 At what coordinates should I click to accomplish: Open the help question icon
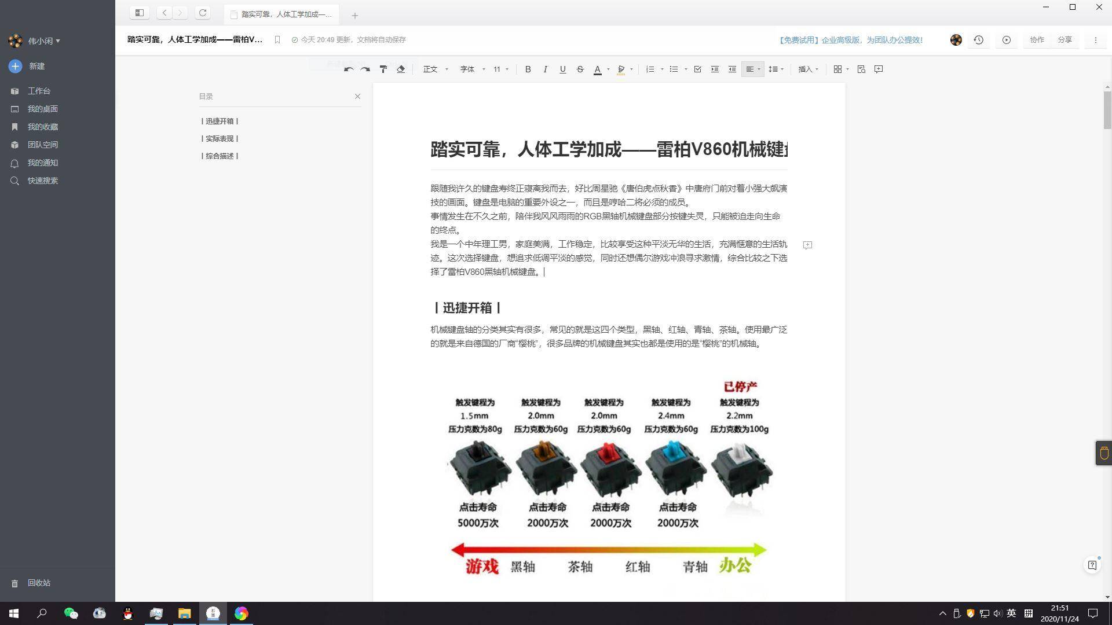pyautogui.click(x=1092, y=565)
